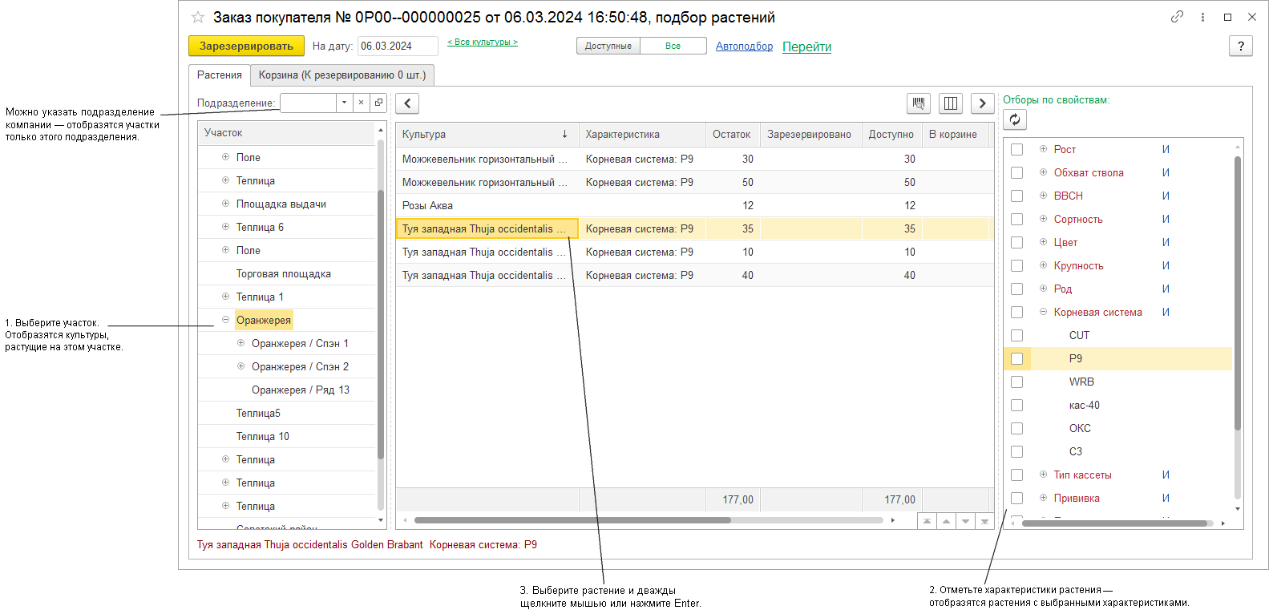
Task: Check the P9 root system checkbox
Action: (x=1016, y=358)
